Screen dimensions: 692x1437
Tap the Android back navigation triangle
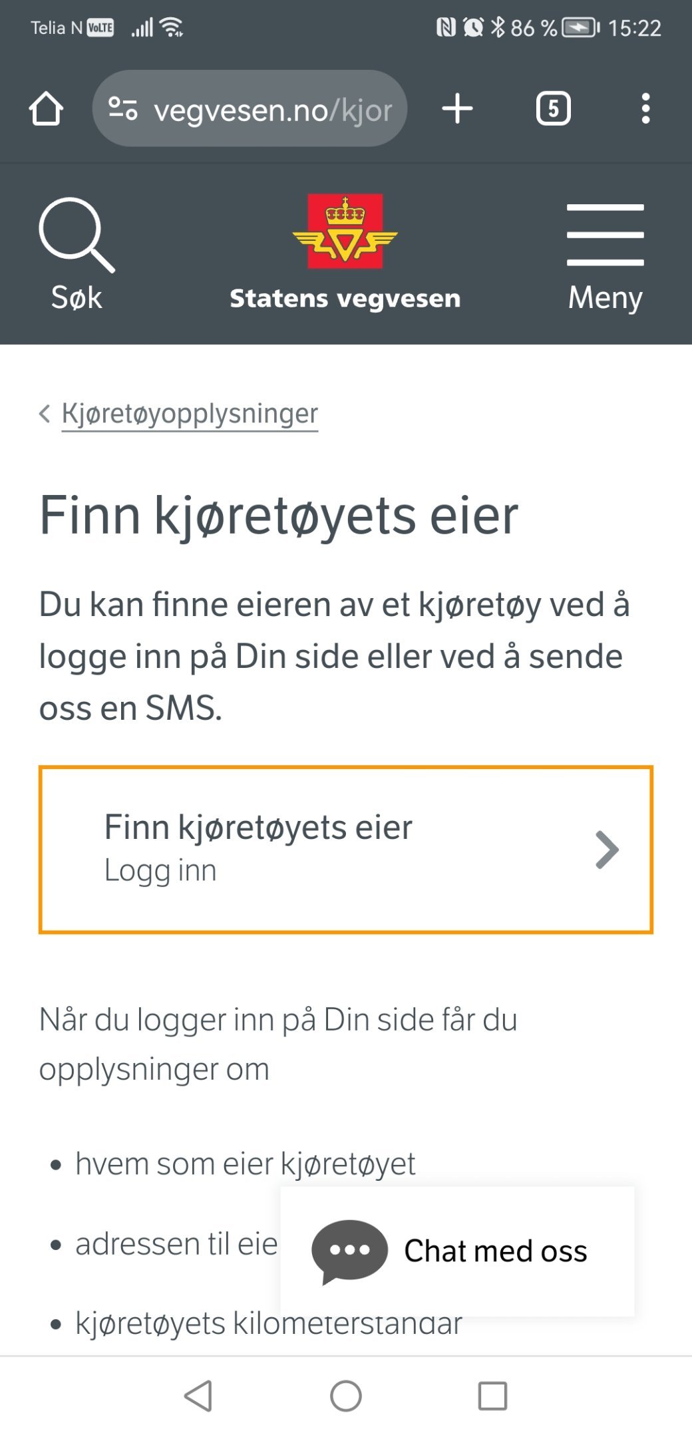[198, 1396]
